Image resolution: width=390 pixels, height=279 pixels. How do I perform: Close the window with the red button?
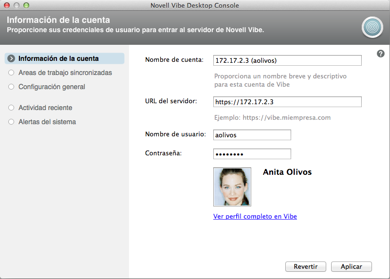(7, 5)
